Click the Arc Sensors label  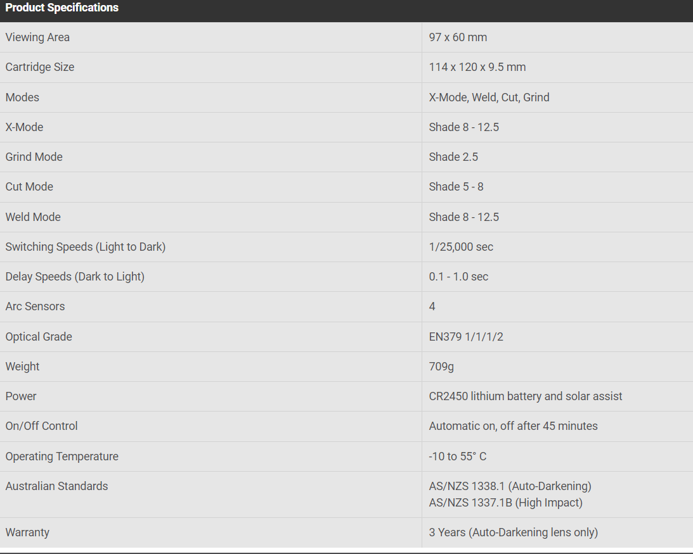tap(35, 306)
